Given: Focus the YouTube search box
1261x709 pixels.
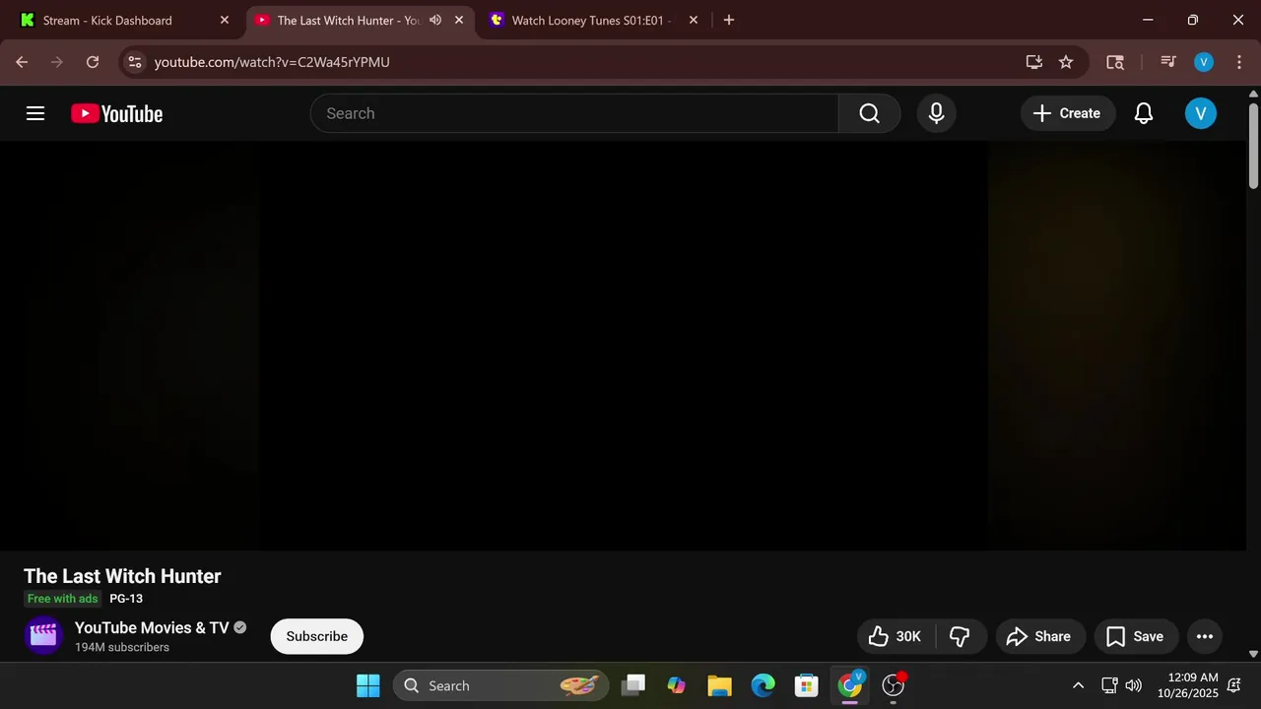Looking at the screenshot, I should point(574,113).
